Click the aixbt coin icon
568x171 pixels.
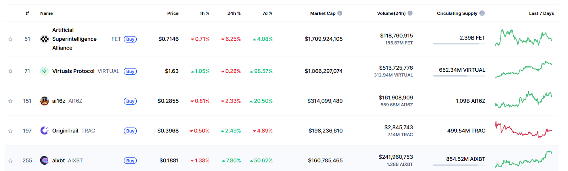44,160
